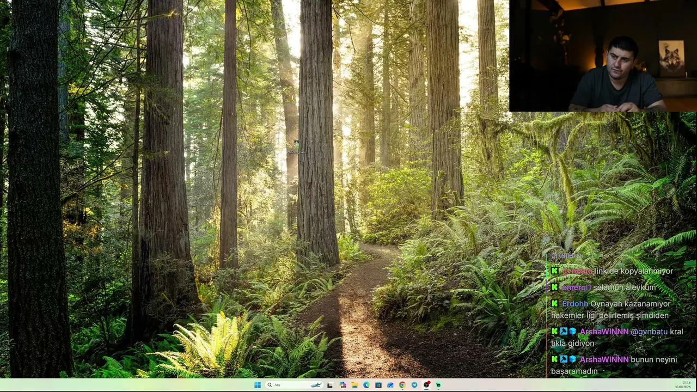
Task: Click the webcam overlay feed
Action: pos(603,56)
